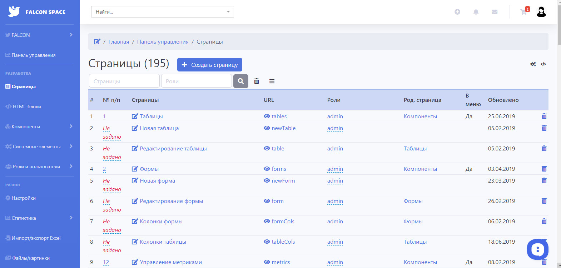Image resolution: width=561 pixels, height=268 pixels.
Task: Preview the newForm page eye icon
Action: click(x=267, y=180)
